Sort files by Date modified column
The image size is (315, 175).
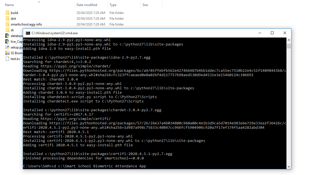click(x=87, y=5)
